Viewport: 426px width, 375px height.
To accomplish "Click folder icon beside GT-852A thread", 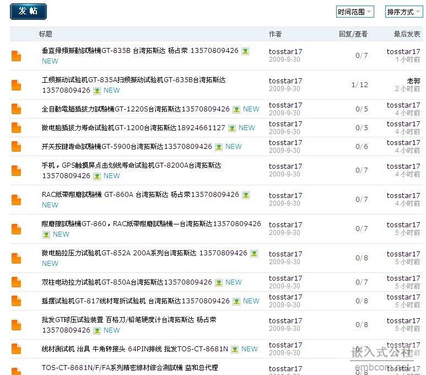I will click(x=17, y=258).
